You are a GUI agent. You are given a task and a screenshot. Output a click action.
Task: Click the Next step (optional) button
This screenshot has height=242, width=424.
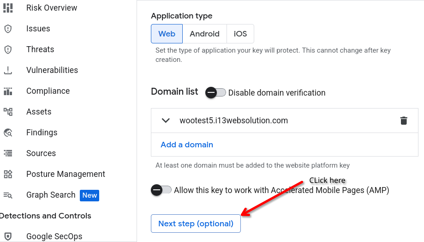pyautogui.click(x=196, y=224)
